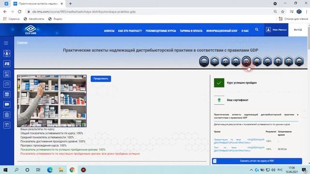Open the sidebar hamburger menu

tap(6, 43)
